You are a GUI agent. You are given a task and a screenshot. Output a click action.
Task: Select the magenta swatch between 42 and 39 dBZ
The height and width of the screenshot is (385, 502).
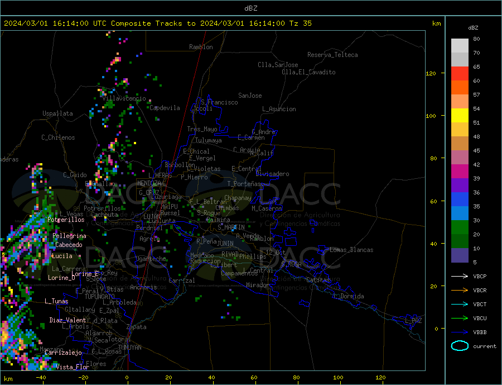tap(460, 172)
